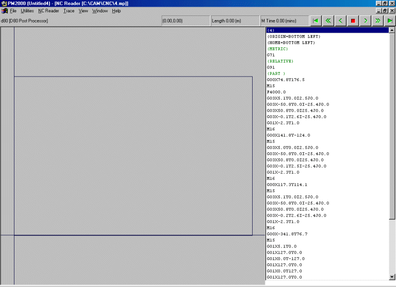396x287 pixels.
Task: Open the File menu
Action: point(13,11)
